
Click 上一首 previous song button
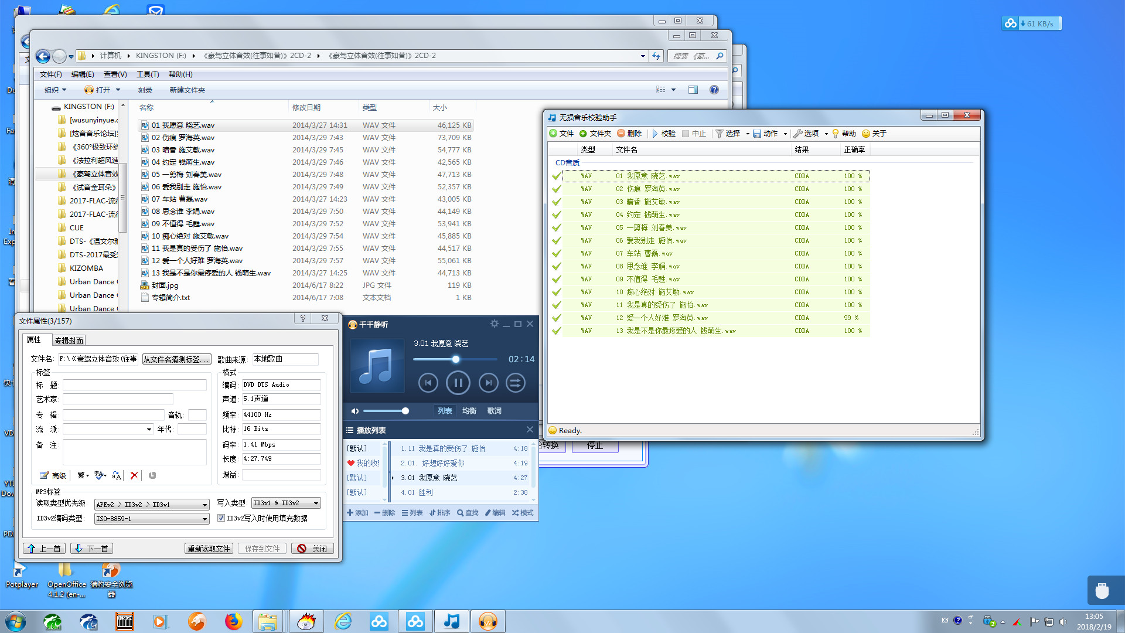(44, 549)
